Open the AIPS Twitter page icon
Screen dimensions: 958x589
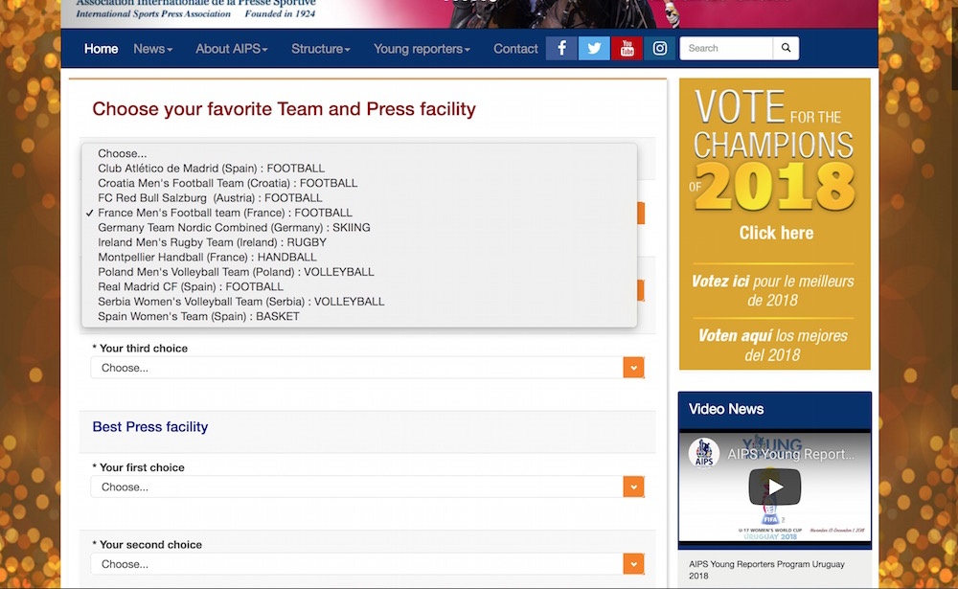coord(594,48)
